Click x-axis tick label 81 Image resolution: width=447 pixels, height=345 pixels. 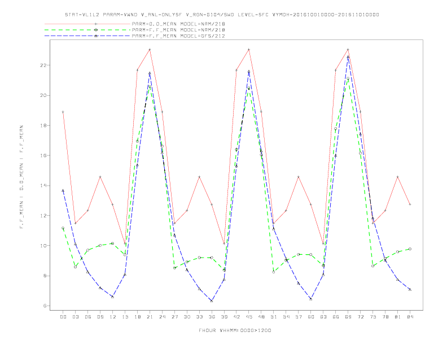tap(398, 317)
